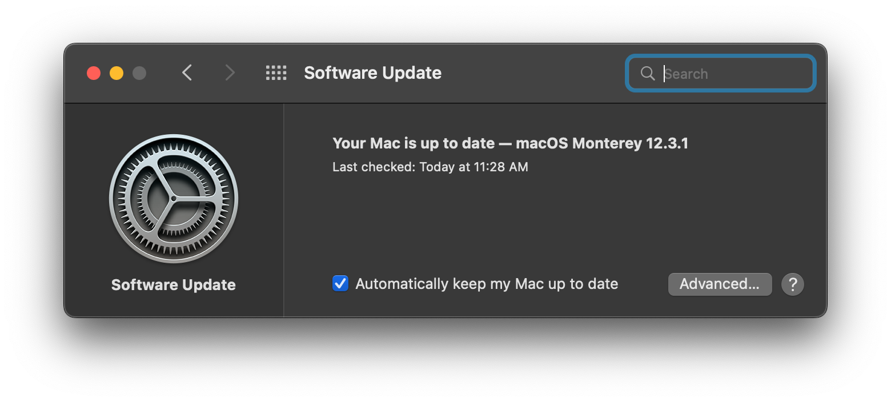The height and width of the screenshot is (402, 891).
Task: Go back with the left chevron
Action: pyautogui.click(x=187, y=73)
